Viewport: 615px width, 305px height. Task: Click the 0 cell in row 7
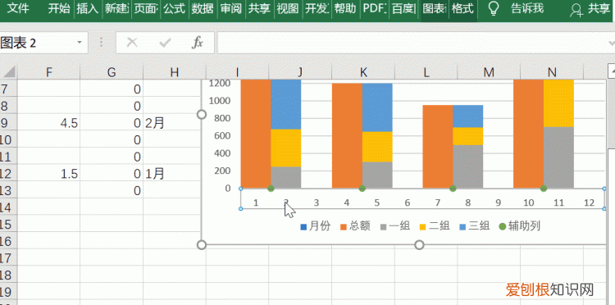point(112,89)
